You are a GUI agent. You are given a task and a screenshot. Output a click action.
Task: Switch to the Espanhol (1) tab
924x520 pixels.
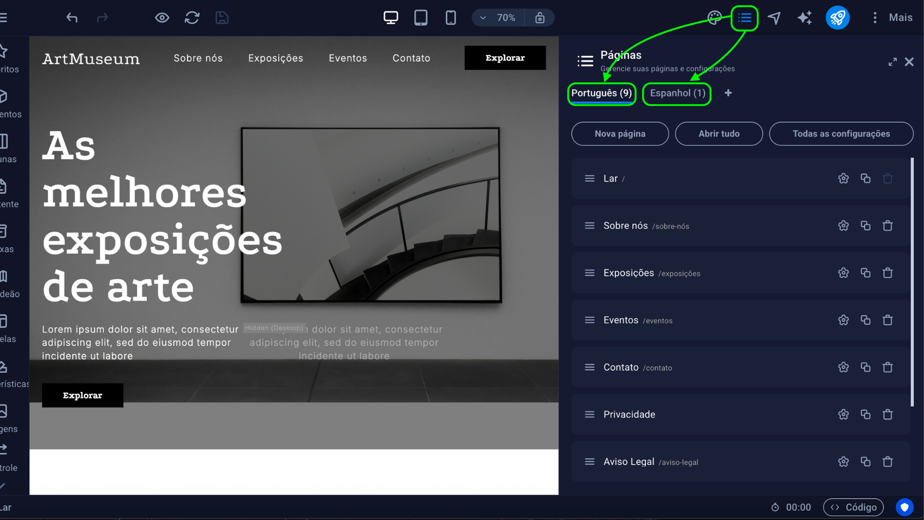click(x=677, y=93)
